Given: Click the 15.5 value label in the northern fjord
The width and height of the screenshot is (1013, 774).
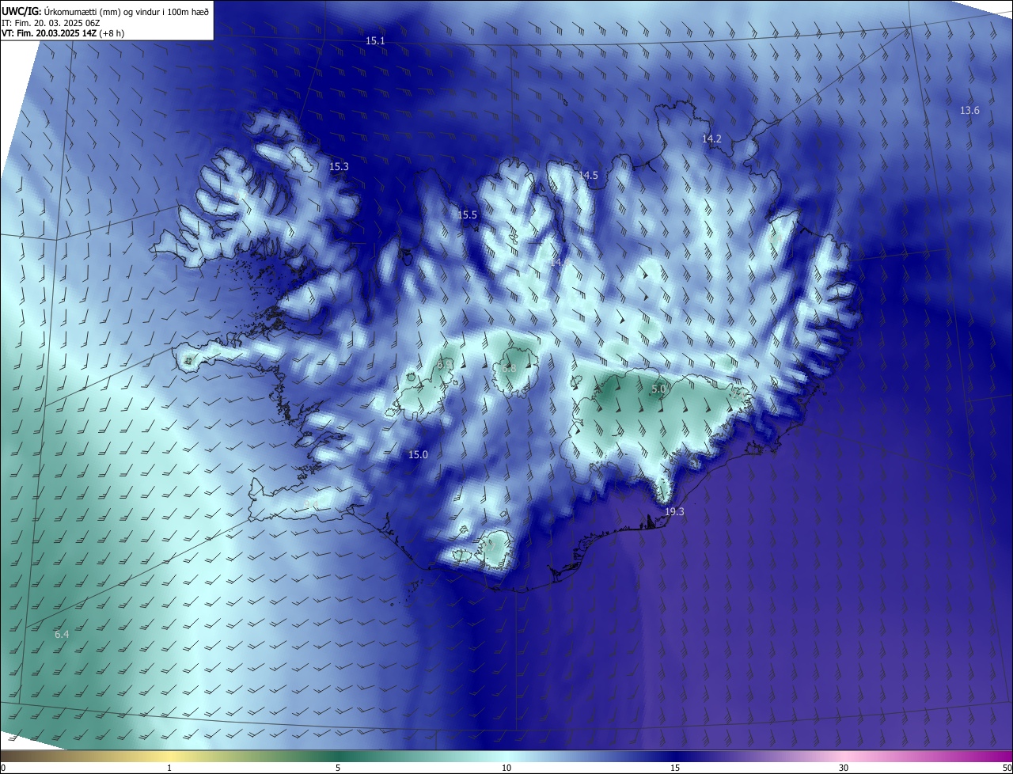Looking at the screenshot, I should [x=468, y=215].
